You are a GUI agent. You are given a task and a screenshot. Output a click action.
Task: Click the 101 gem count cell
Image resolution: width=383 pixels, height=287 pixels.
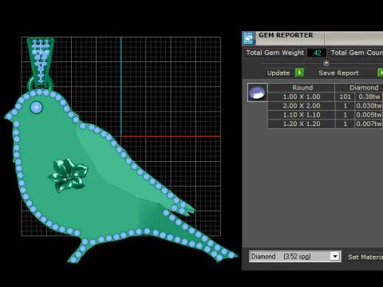(x=345, y=96)
